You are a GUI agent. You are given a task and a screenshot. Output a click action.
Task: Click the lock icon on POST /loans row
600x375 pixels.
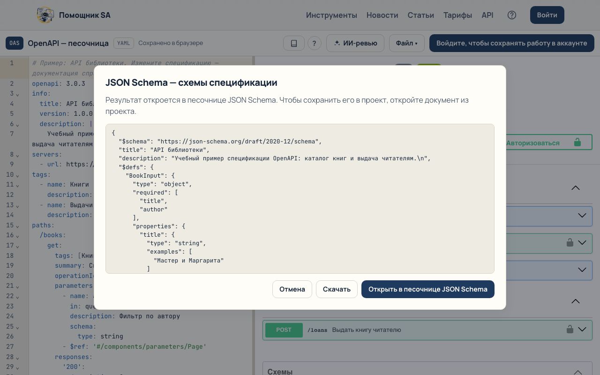click(570, 330)
